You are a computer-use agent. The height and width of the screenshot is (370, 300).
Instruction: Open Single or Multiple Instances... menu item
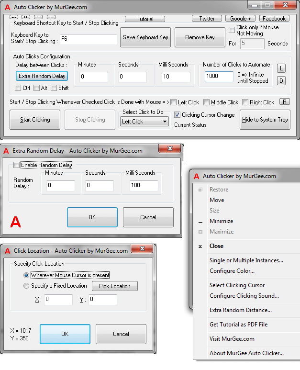246,260
